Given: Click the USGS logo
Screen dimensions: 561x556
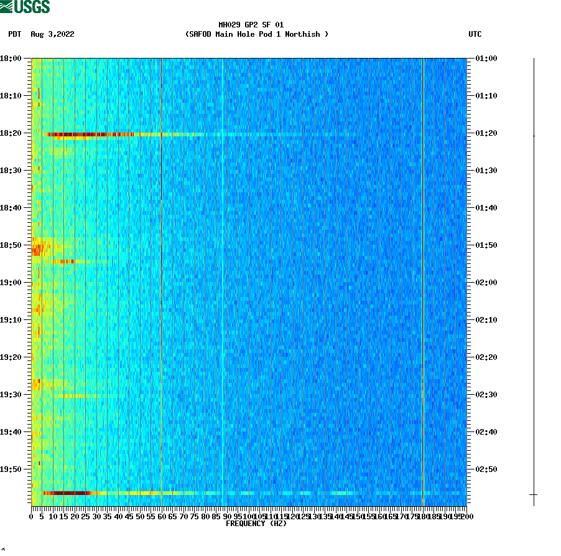Looking at the screenshot, I should point(26,6).
